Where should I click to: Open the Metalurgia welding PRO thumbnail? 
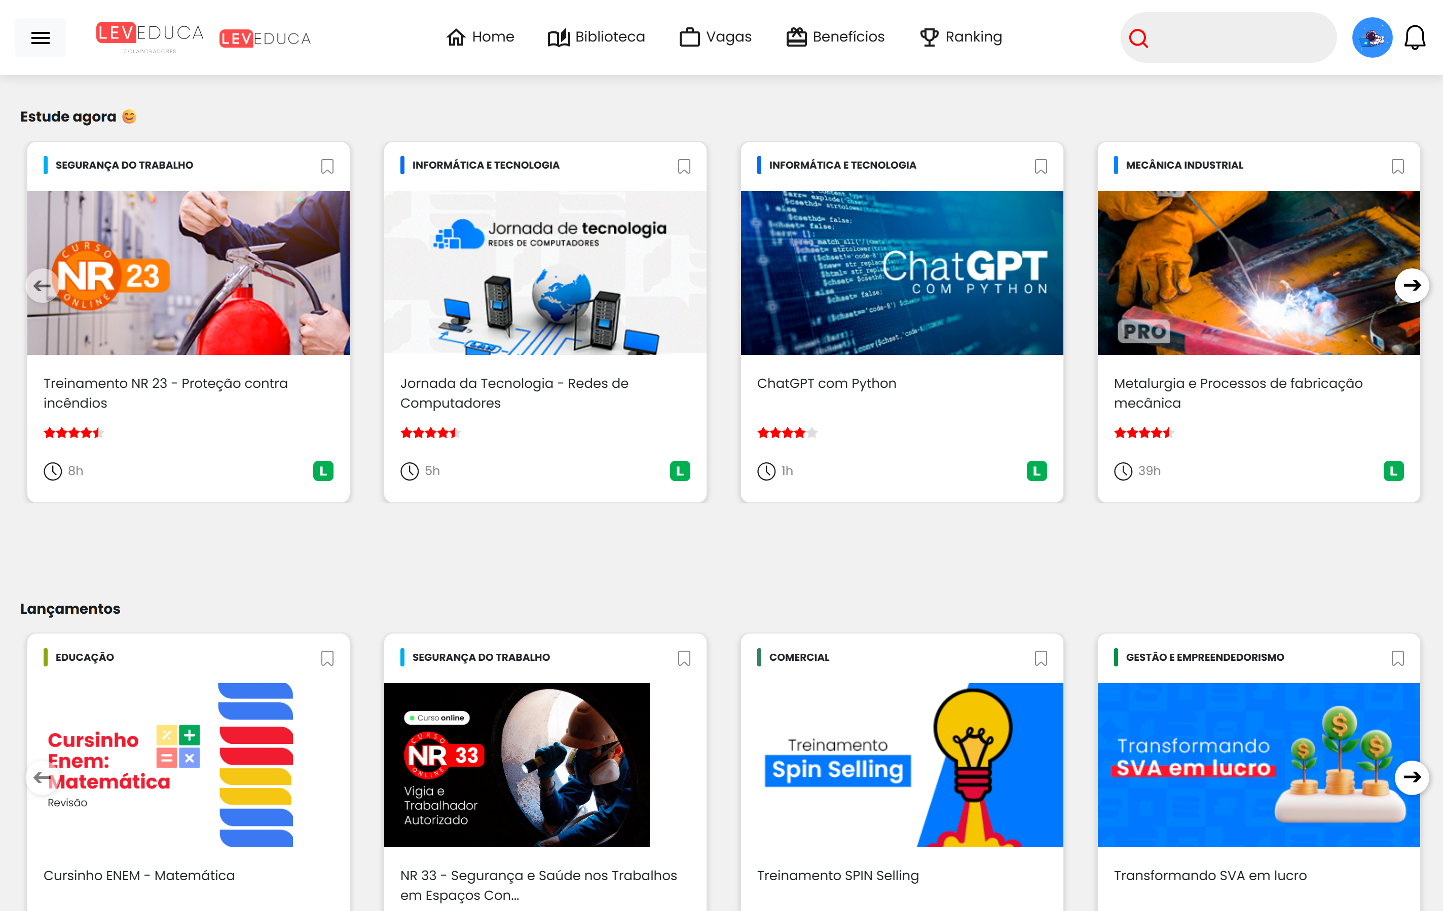[x=1259, y=273]
